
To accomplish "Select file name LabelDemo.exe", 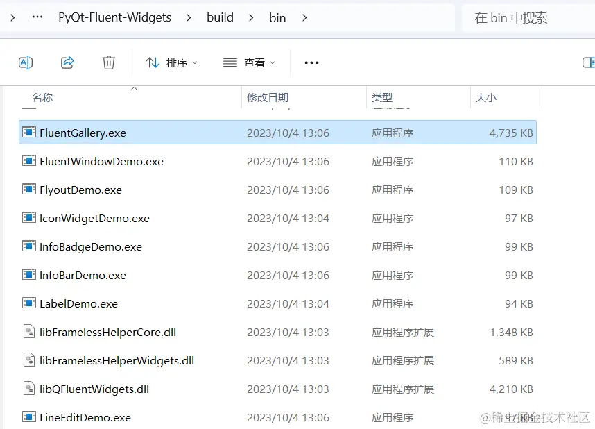I will [78, 304].
